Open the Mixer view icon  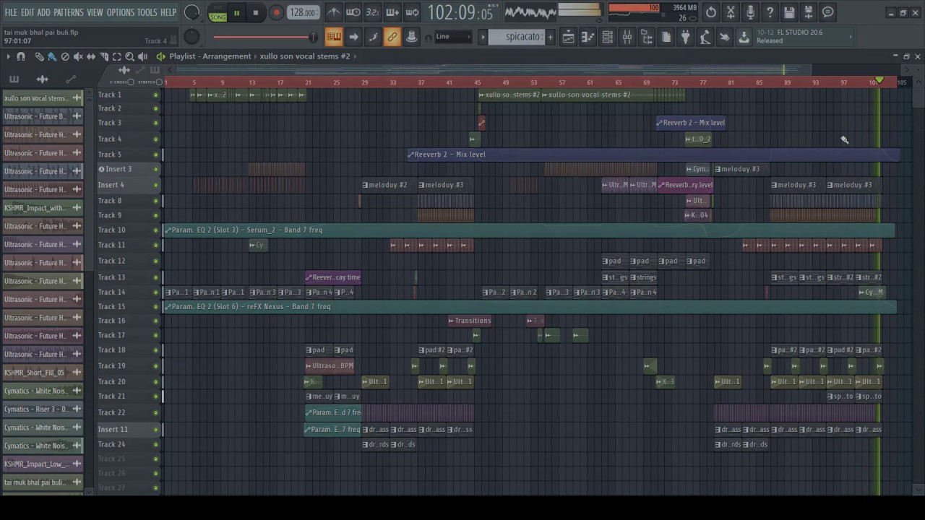click(x=627, y=37)
